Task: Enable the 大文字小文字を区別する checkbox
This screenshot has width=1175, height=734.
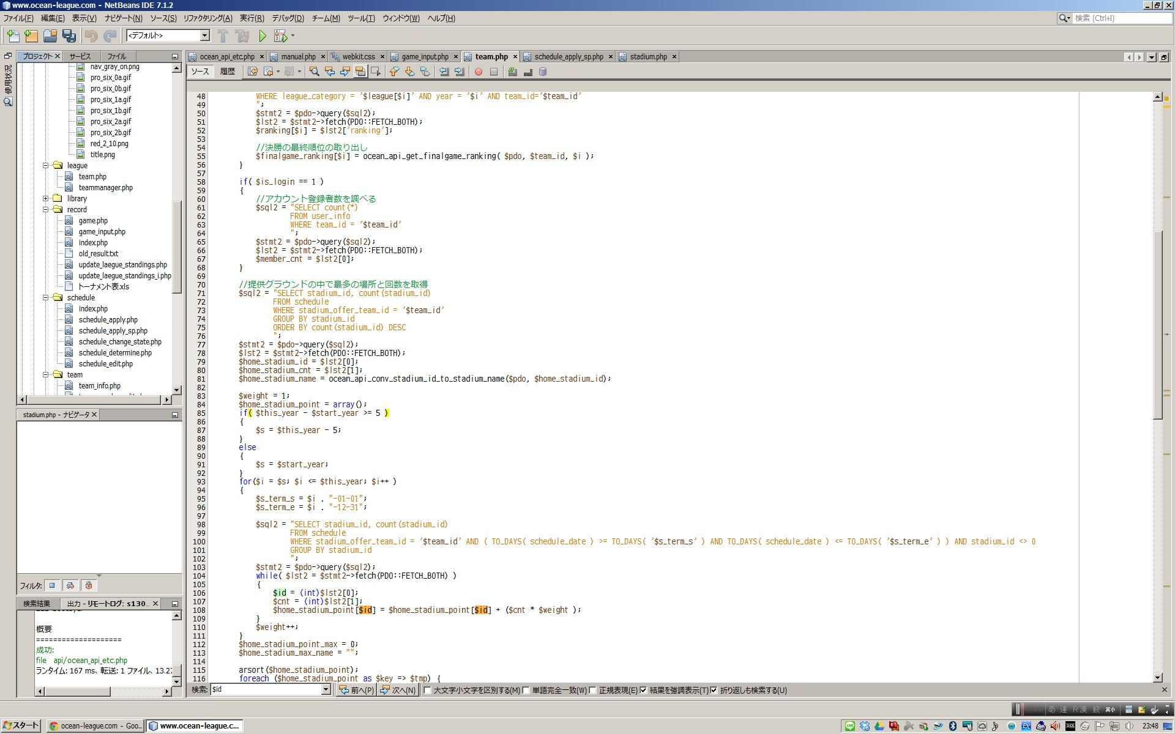Action: (x=428, y=691)
